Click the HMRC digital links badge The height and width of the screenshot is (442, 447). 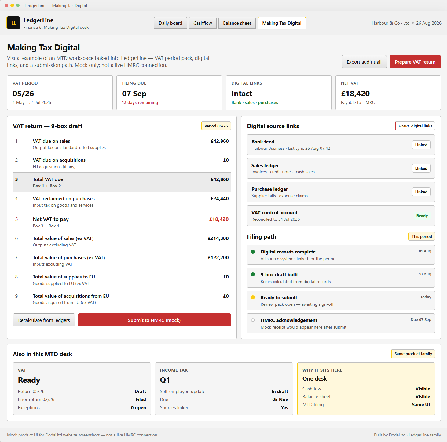point(415,126)
